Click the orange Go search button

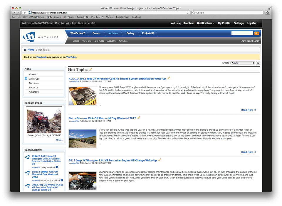[x=257, y=33]
